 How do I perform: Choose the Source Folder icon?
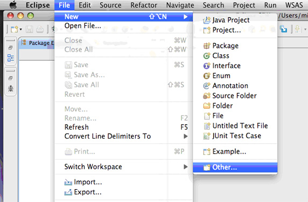(207, 96)
